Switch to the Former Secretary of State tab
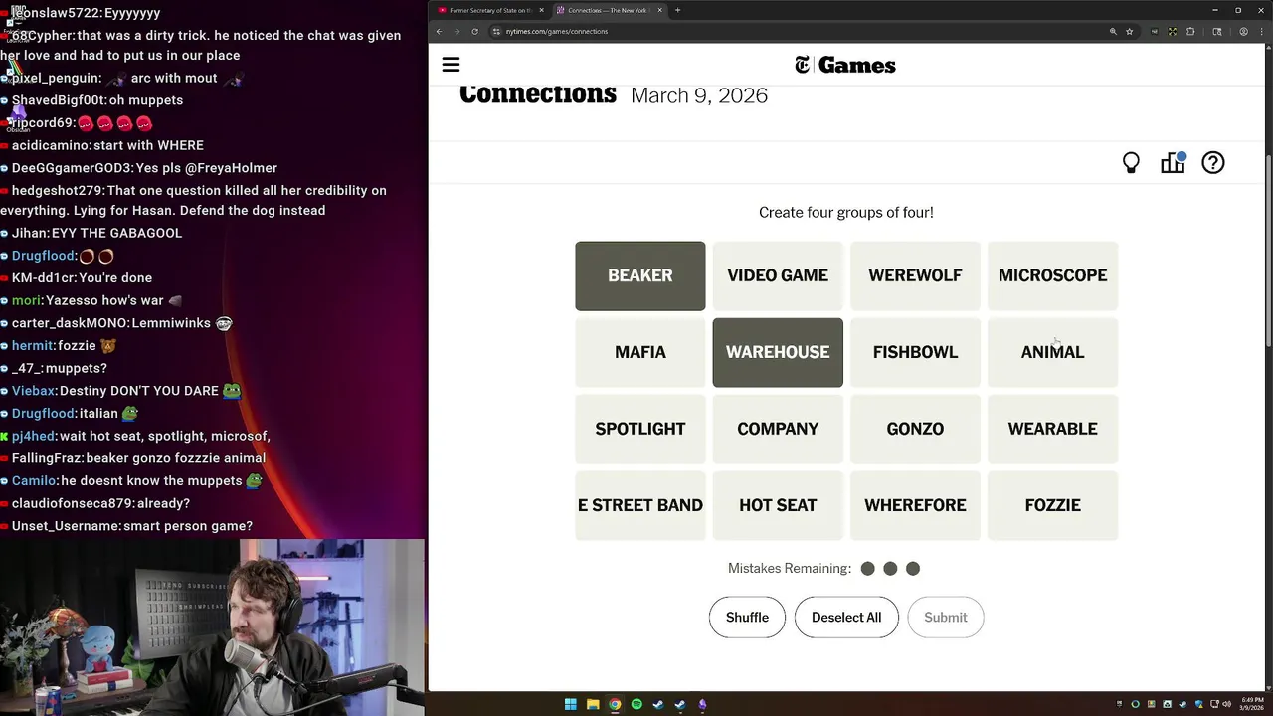 click(490, 10)
